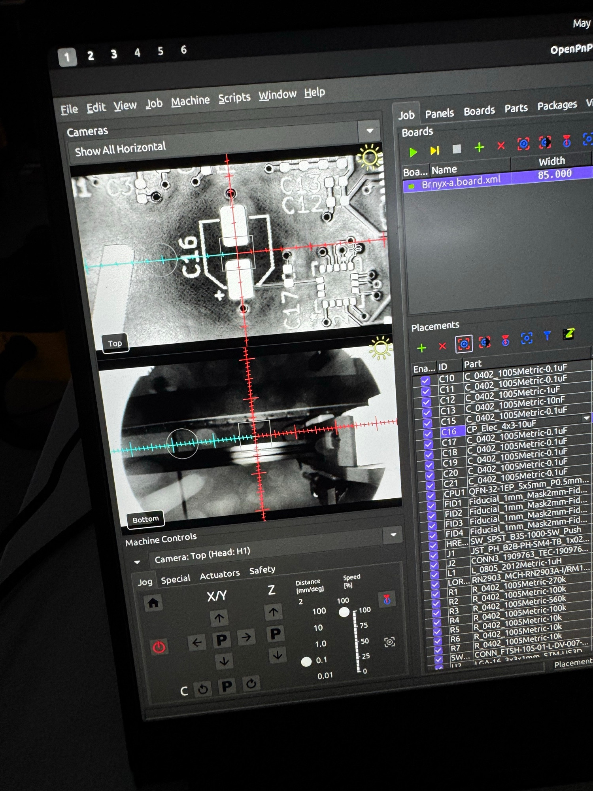Step the job with the yellow step icon
The image size is (593, 791).
click(x=434, y=151)
